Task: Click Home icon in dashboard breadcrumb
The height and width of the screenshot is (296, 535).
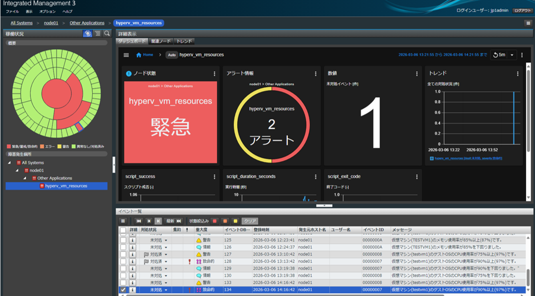Action: (x=138, y=55)
